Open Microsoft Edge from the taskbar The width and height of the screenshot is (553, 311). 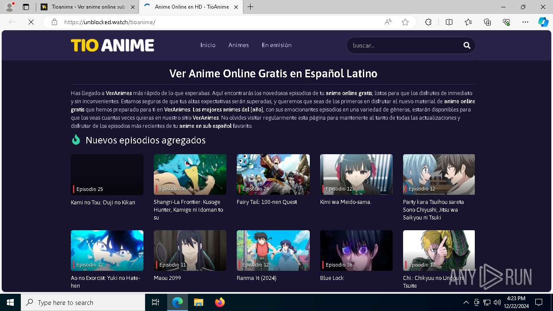(178, 302)
